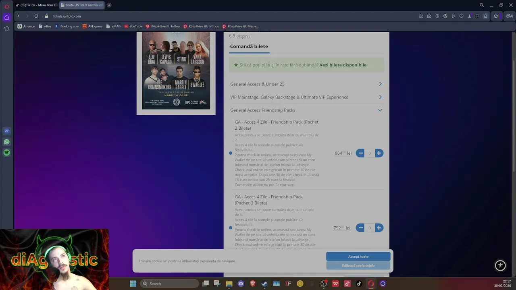Increase 2-ticket Friendship Pack quantity
Image resolution: width=516 pixels, height=290 pixels.
379,153
